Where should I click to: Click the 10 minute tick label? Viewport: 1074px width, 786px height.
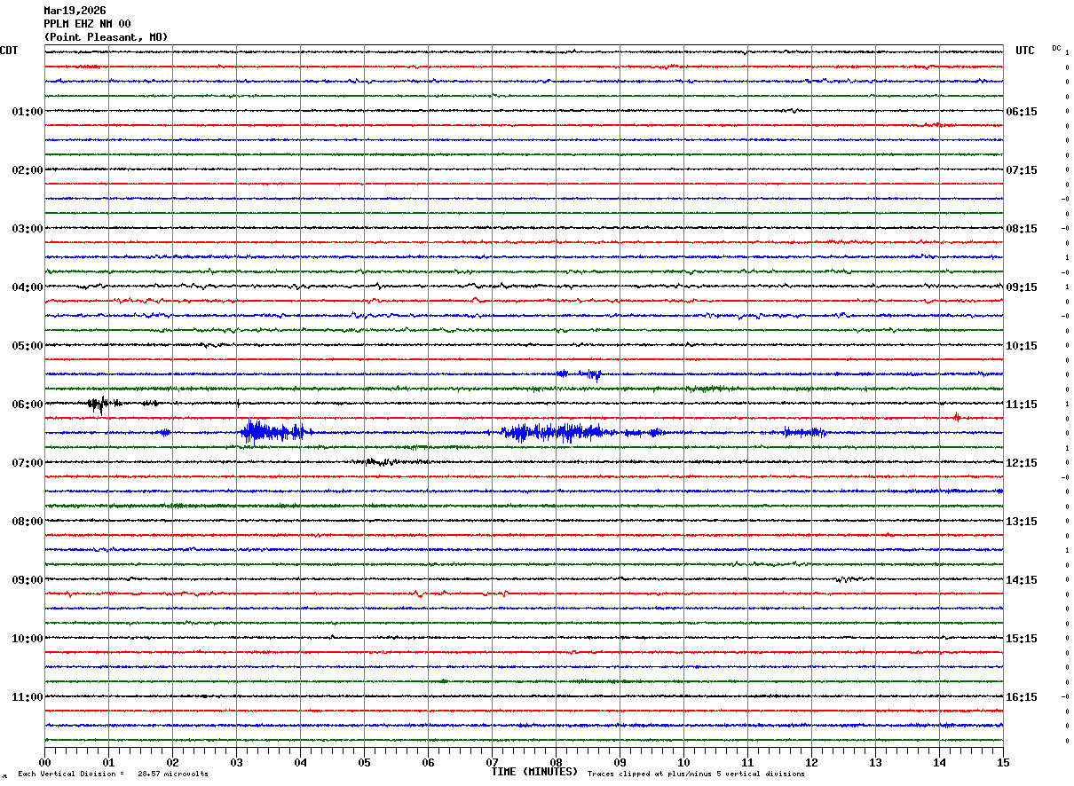pos(683,762)
